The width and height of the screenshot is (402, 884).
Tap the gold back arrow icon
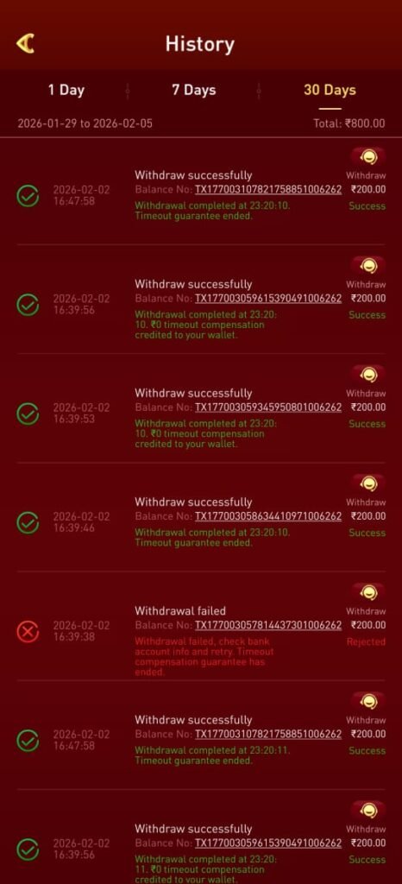(25, 43)
